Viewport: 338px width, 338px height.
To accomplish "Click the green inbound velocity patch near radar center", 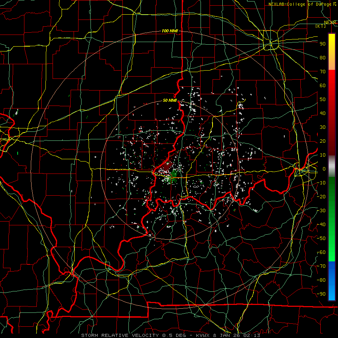I will click(173, 174).
